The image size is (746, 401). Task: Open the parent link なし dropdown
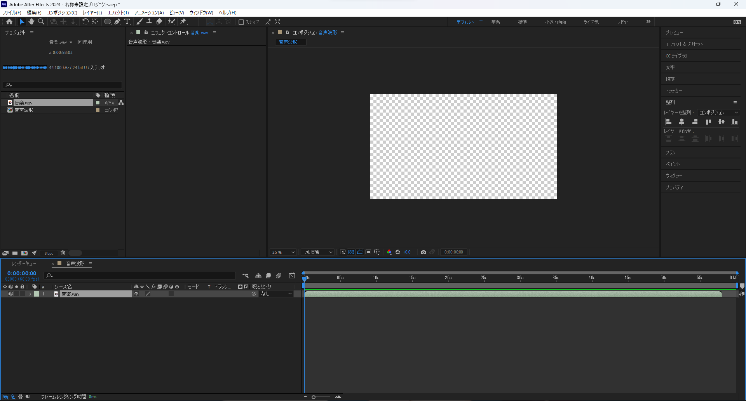tap(276, 294)
